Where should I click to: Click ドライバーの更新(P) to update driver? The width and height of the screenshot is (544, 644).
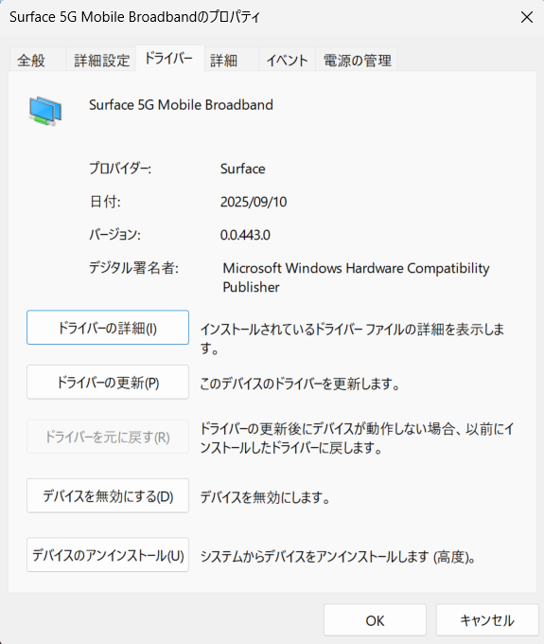point(108,383)
